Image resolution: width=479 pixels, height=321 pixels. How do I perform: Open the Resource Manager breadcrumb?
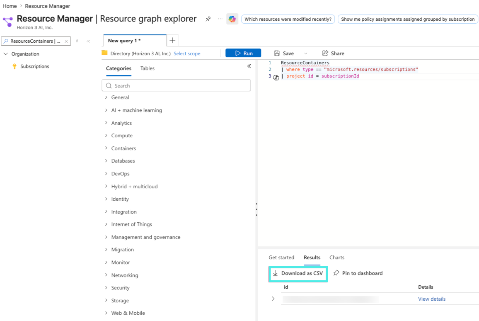pos(47,6)
